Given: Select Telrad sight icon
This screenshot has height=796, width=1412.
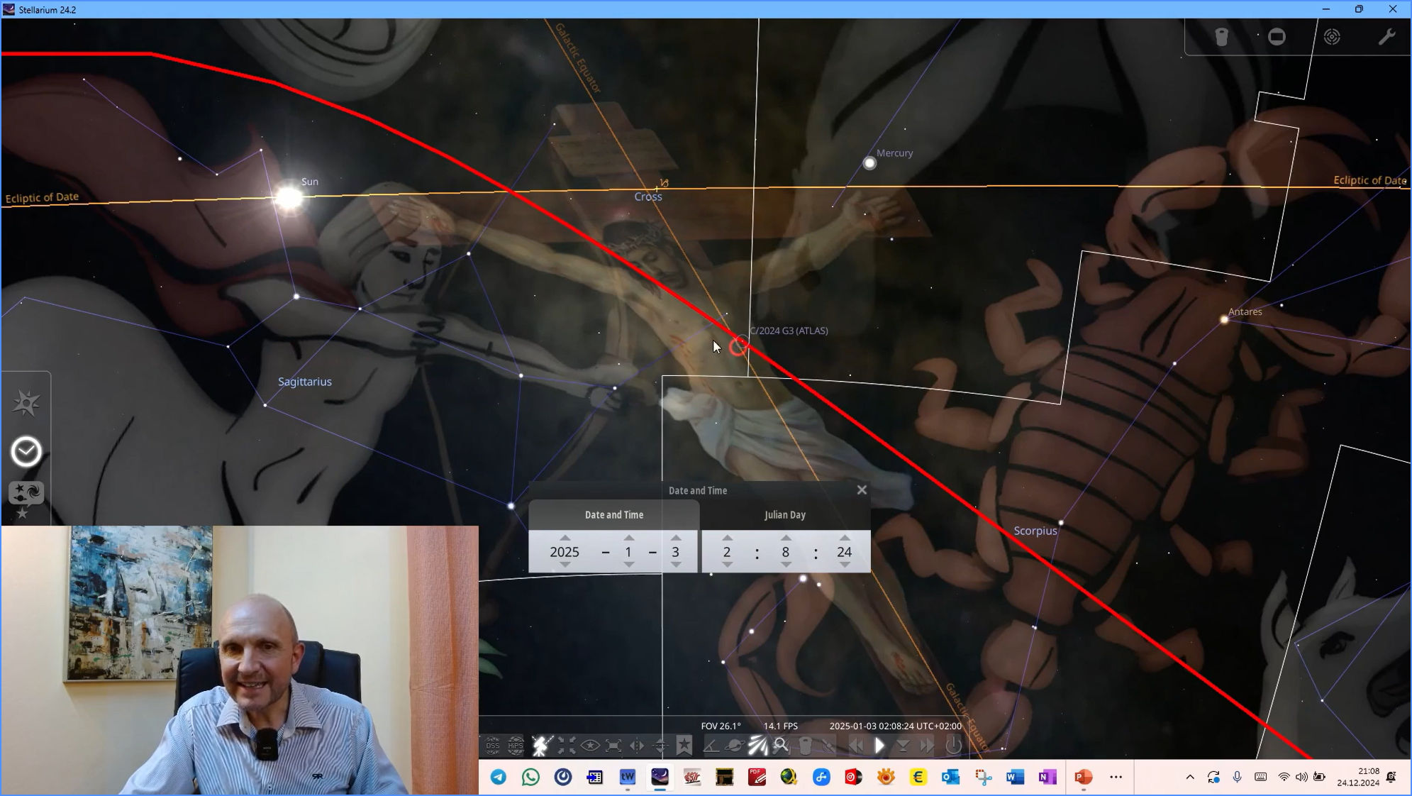Looking at the screenshot, I should tap(1332, 37).
